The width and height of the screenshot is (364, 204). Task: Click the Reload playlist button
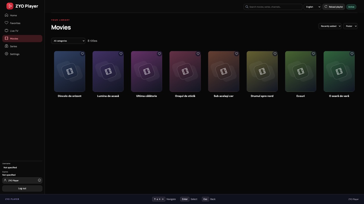click(334, 7)
